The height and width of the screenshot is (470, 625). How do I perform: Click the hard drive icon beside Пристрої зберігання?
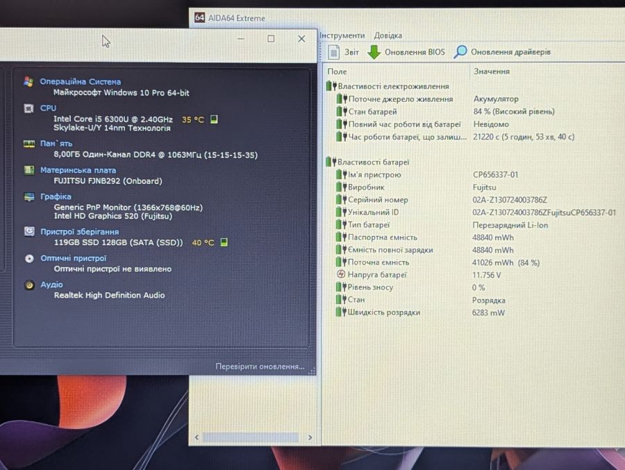click(29, 232)
